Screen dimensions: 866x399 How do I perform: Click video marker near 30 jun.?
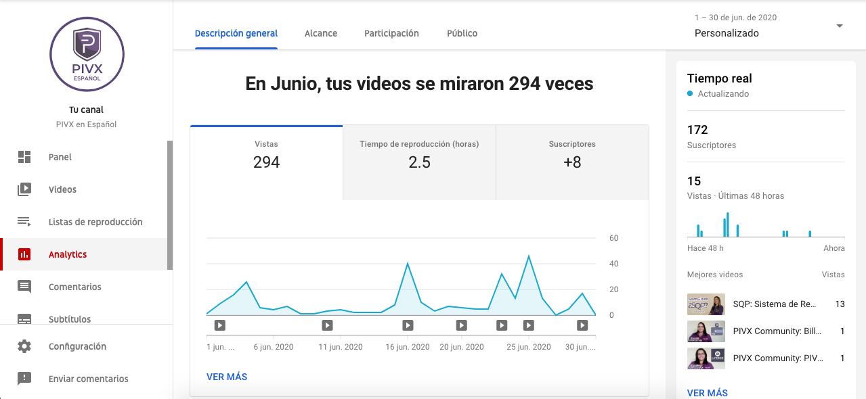[582, 325]
